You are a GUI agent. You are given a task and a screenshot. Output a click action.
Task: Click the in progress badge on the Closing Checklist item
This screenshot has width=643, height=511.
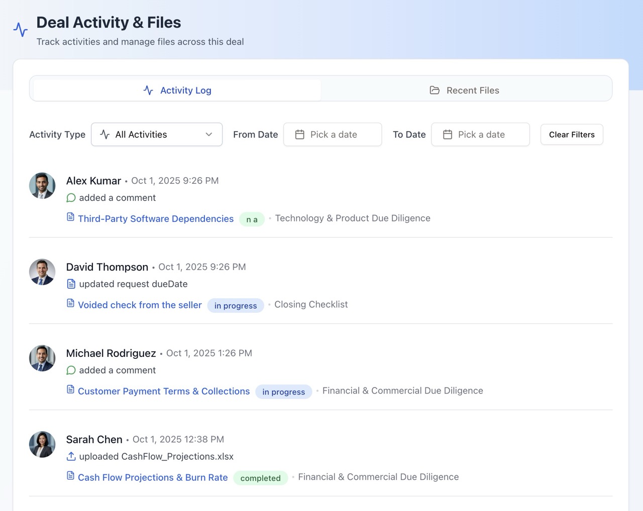236,305
